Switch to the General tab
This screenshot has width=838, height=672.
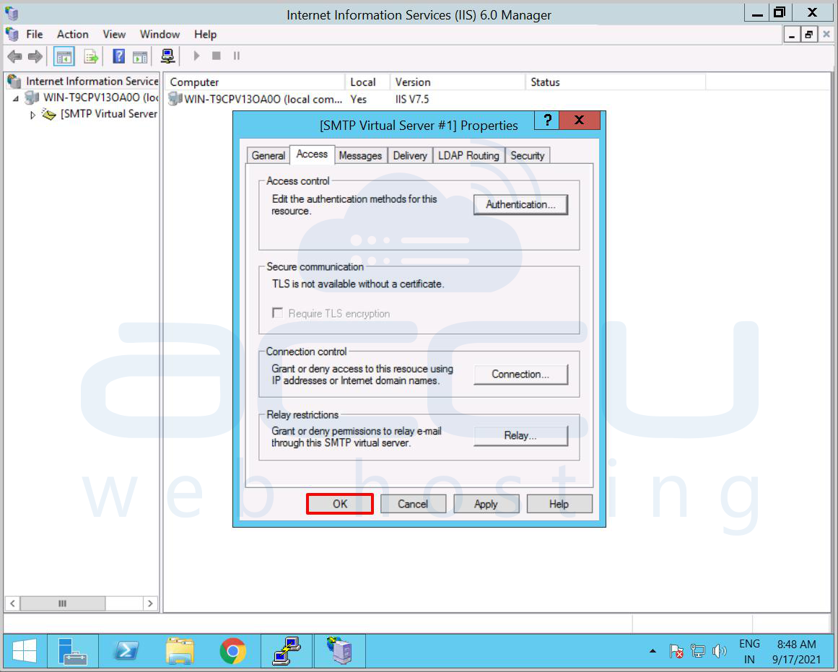(269, 156)
